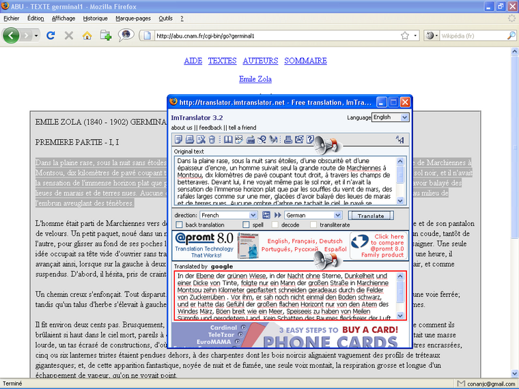Click the Cut icon in ImTranslator toolbar

(201, 140)
